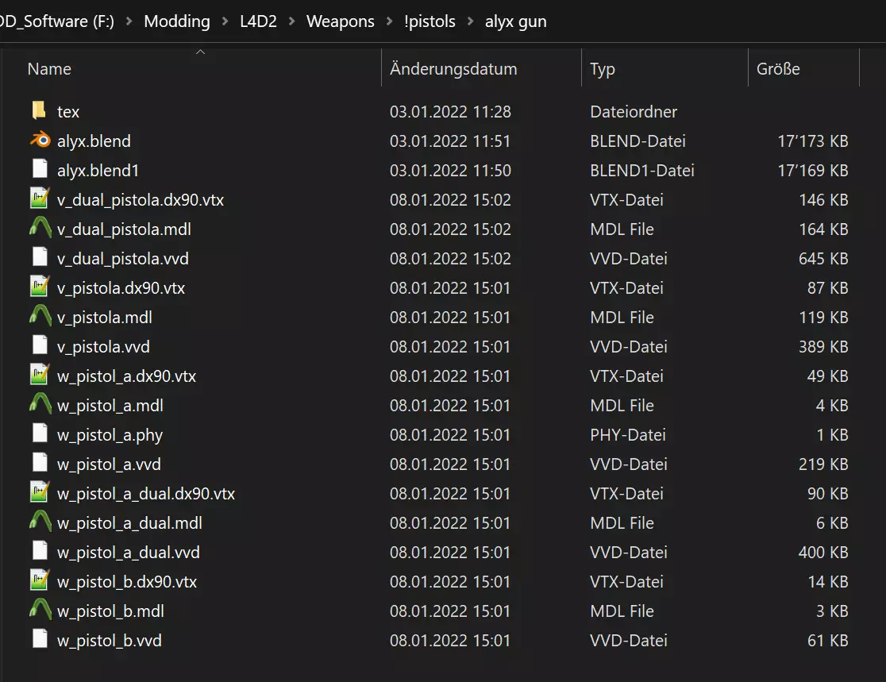The image size is (886, 682).
Task: Navigate to the !pistols breadcrumb folder
Action: click(430, 21)
